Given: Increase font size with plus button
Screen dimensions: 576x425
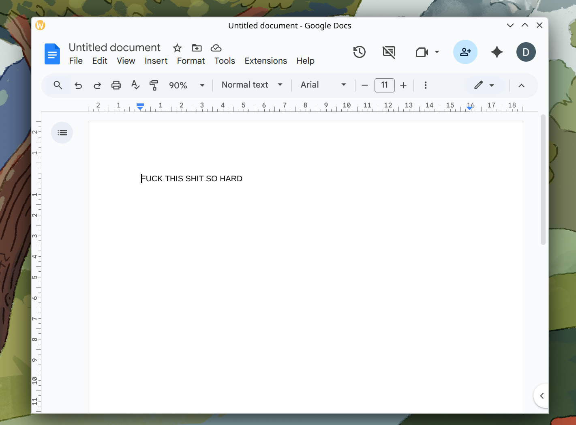Looking at the screenshot, I should (403, 85).
